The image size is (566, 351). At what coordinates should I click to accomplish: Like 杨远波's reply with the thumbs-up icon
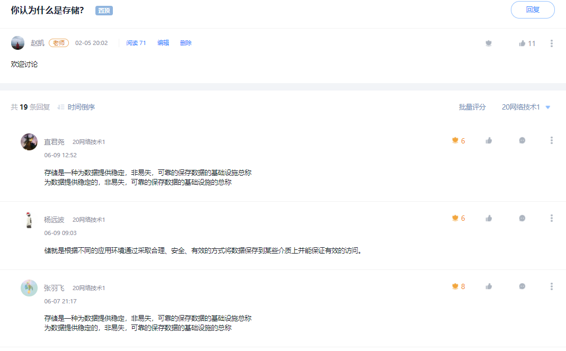pyautogui.click(x=489, y=218)
